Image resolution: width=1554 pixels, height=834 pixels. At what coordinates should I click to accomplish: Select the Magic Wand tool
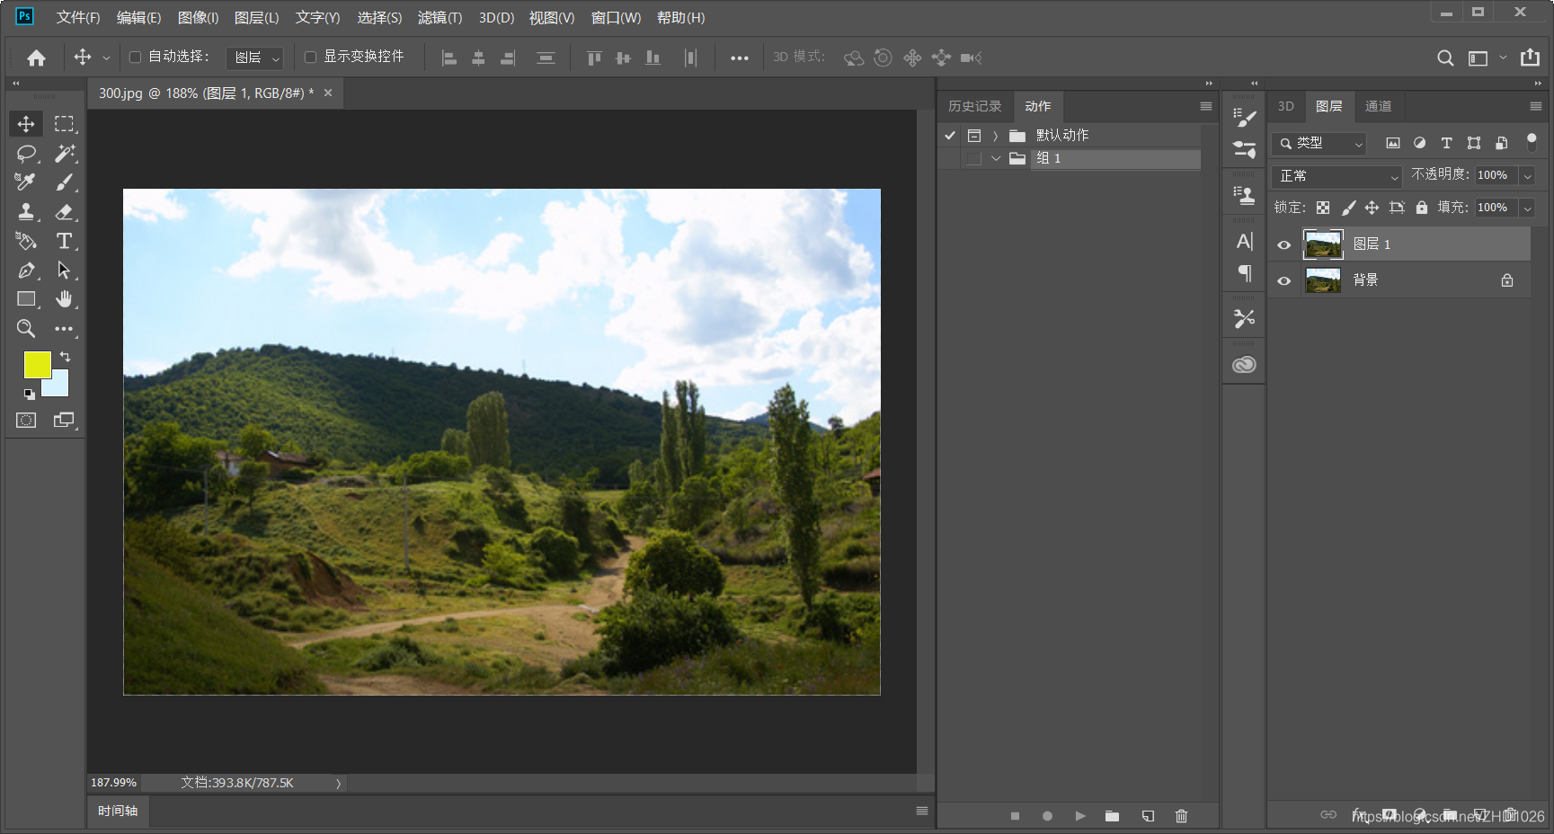pos(64,154)
